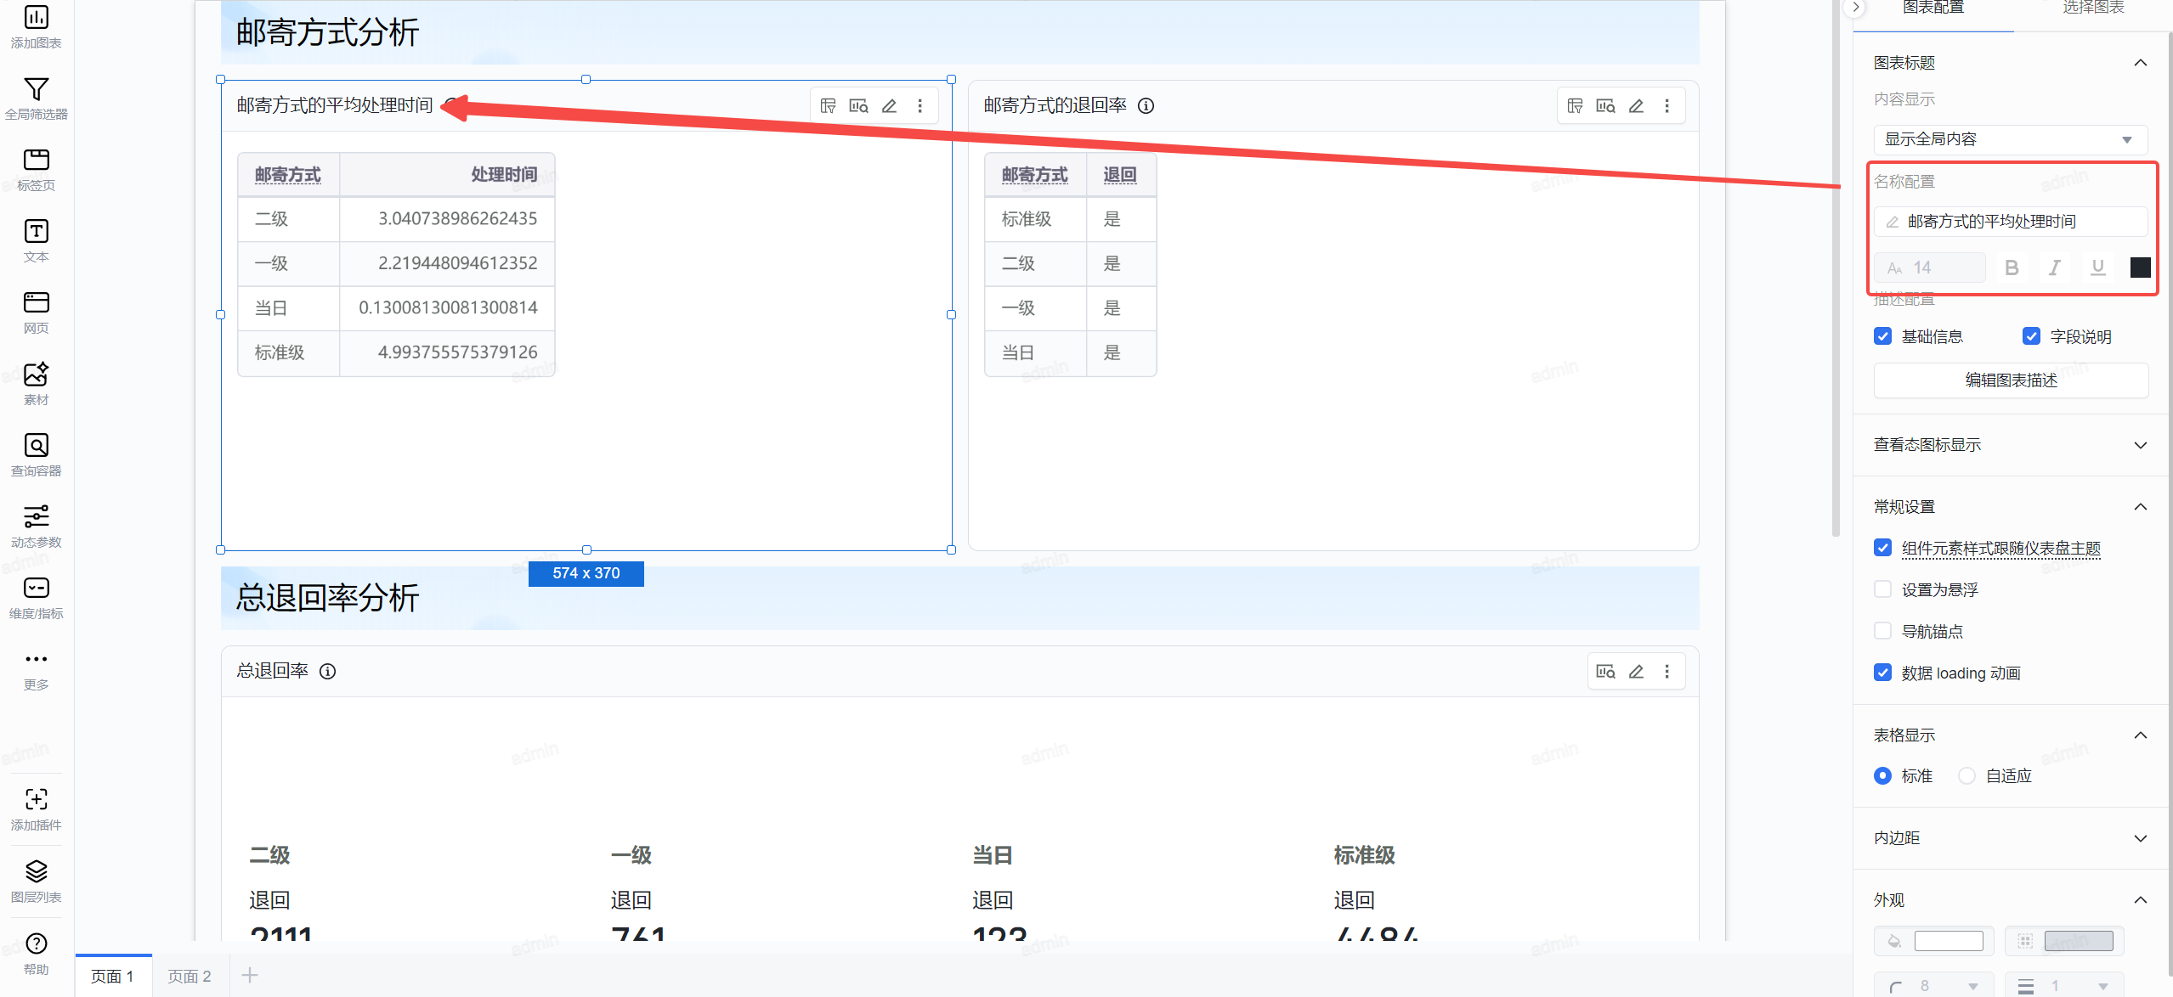The width and height of the screenshot is (2173, 997).
Task: Open the 显示全局内容 dropdown
Action: pyautogui.click(x=2010, y=139)
